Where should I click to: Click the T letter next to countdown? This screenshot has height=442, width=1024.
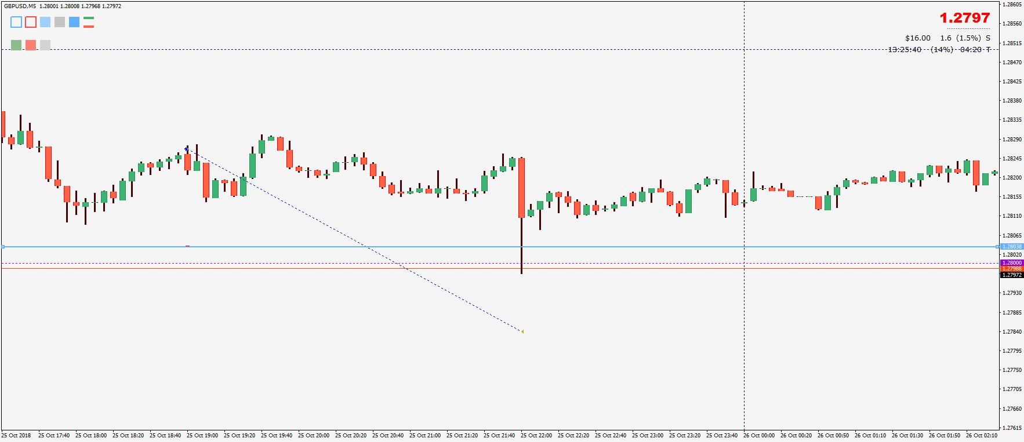(x=989, y=50)
